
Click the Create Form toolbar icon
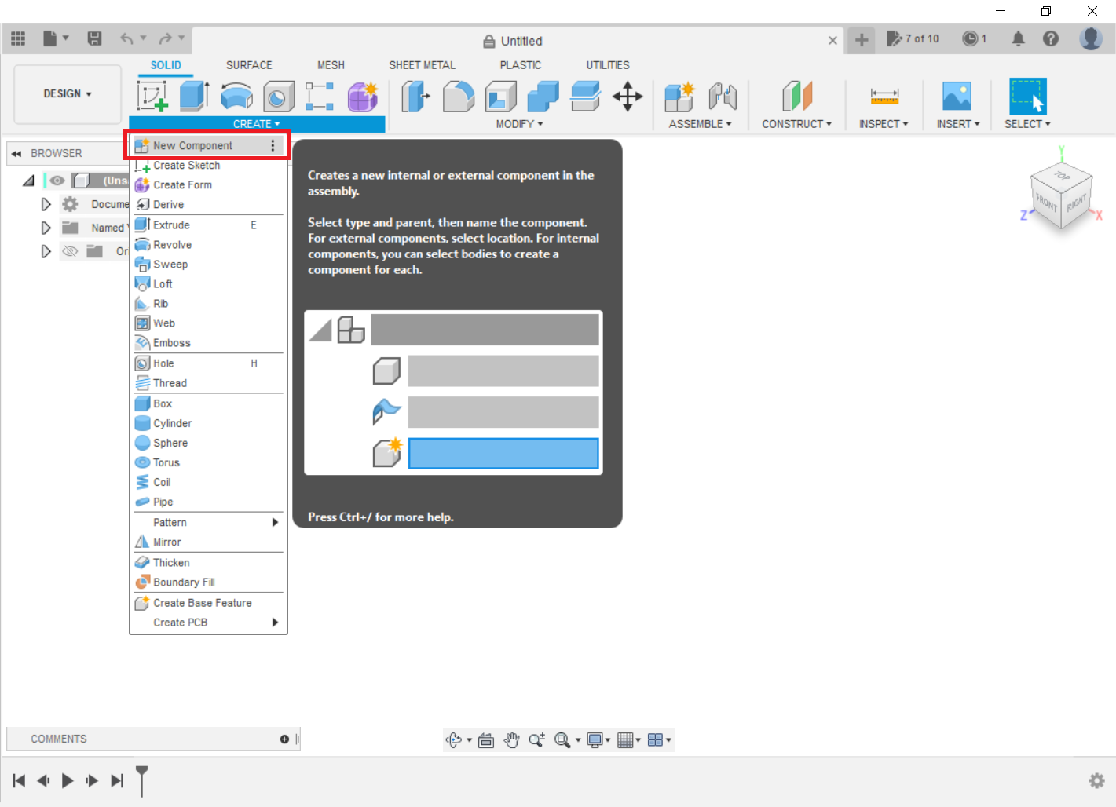click(362, 97)
